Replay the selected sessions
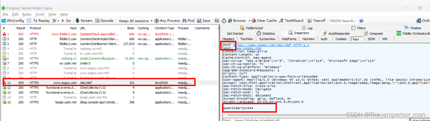 [x=41, y=20]
